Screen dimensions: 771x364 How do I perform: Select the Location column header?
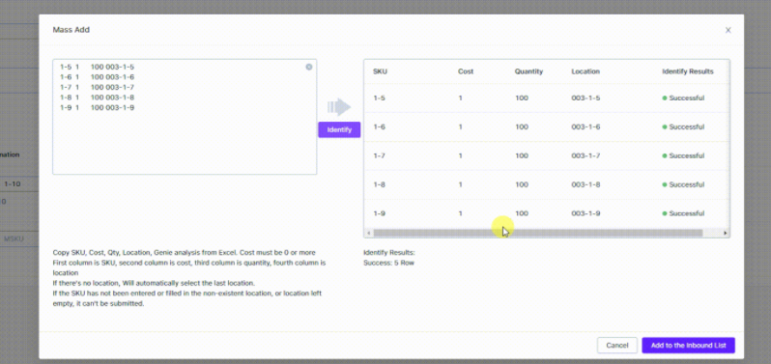(585, 71)
